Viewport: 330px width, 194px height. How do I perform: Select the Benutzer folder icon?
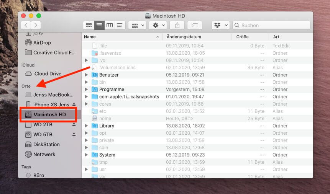[95, 75]
